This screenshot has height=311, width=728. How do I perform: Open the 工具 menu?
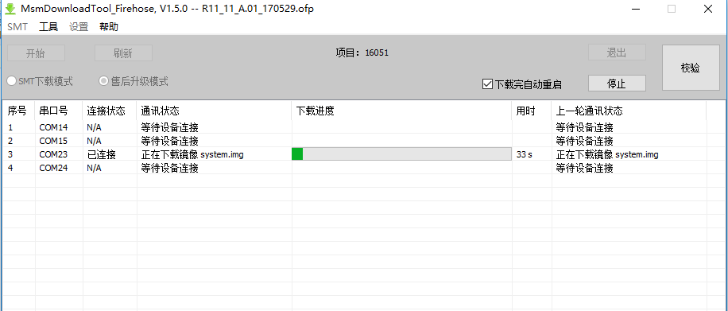[x=48, y=27]
